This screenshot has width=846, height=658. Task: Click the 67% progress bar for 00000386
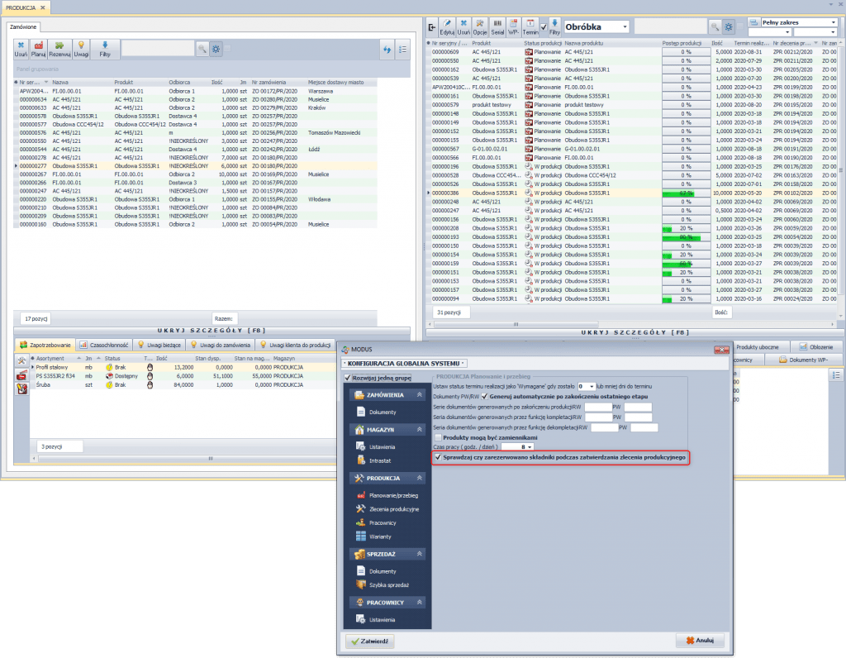686,193
